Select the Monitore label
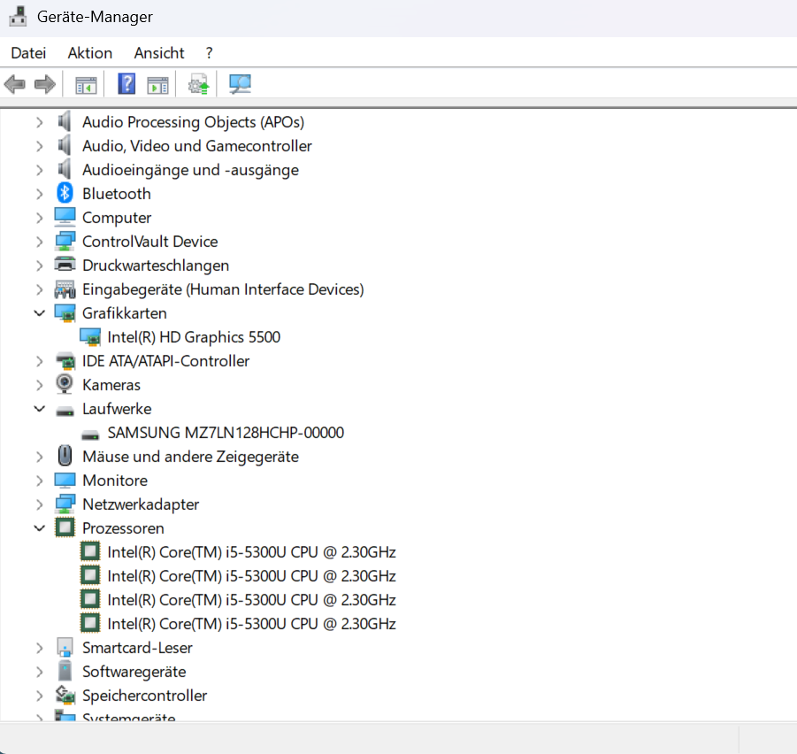Image resolution: width=797 pixels, height=754 pixels. pos(115,481)
